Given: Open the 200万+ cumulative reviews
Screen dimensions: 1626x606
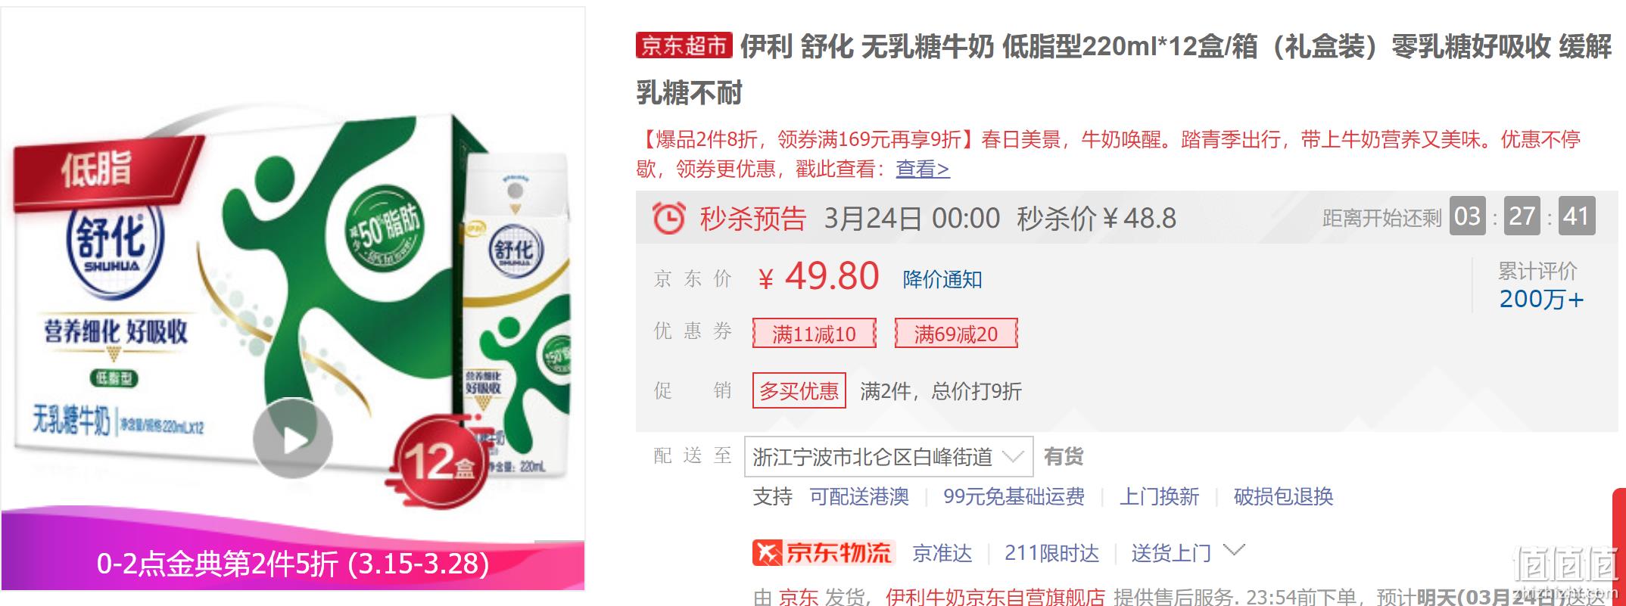Looking at the screenshot, I should [1541, 299].
